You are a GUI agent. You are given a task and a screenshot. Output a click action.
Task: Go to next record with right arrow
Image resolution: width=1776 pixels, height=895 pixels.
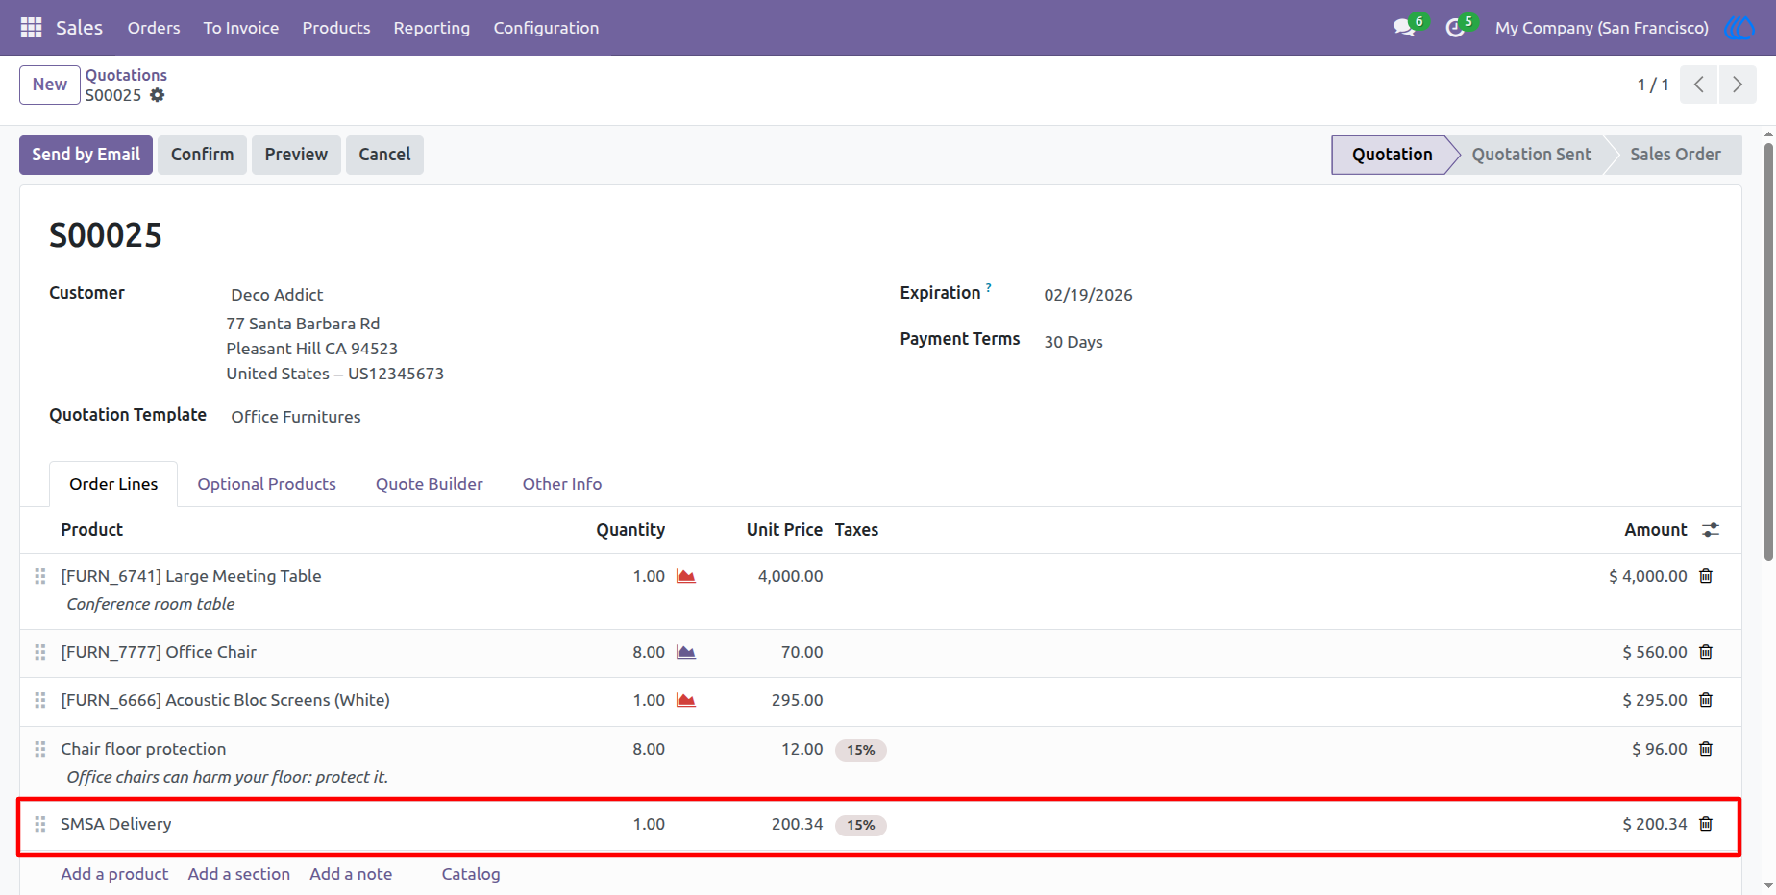[1738, 85]
